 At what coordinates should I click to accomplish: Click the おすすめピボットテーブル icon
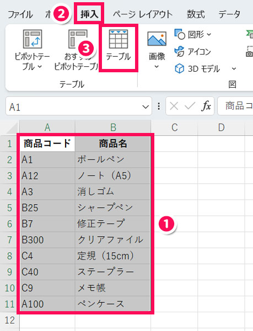(78, 39)
